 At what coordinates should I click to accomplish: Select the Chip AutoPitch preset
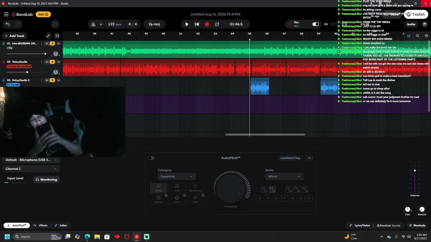[x=195, y=199]
